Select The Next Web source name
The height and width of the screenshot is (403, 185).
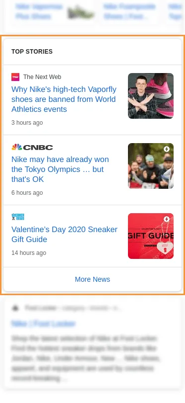42,77
